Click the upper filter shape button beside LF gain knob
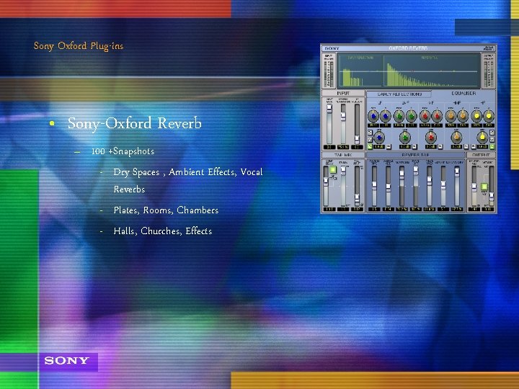519x389 pixels. tap(370, 133)
